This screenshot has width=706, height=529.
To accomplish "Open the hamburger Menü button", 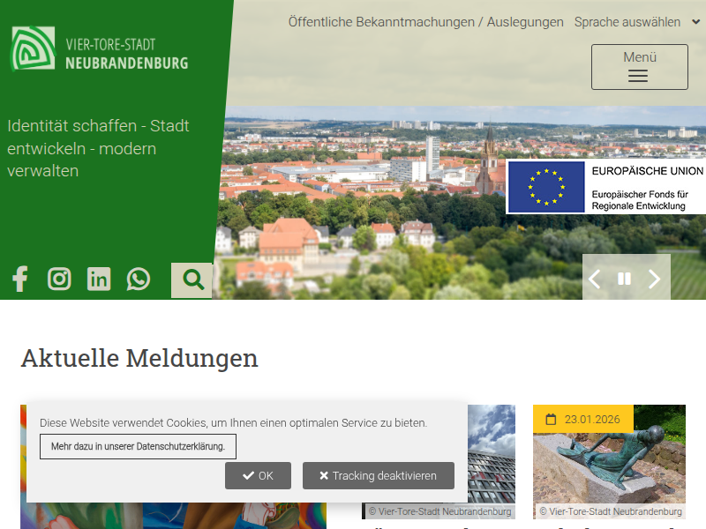I will click(639, 67).
